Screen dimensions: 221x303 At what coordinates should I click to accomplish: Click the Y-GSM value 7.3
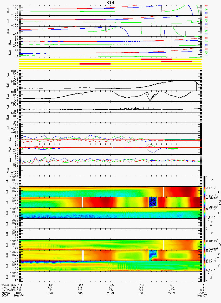point(50,288)
